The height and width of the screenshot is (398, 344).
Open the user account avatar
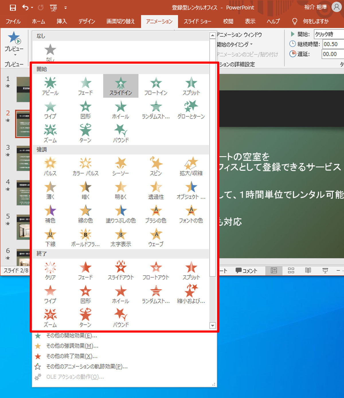(337, 7)
